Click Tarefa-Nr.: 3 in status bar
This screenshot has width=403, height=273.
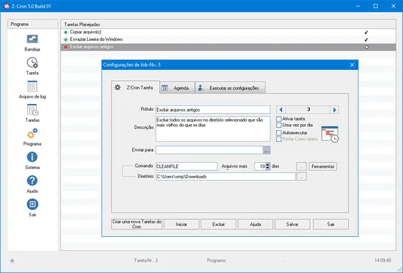(146, 261)
